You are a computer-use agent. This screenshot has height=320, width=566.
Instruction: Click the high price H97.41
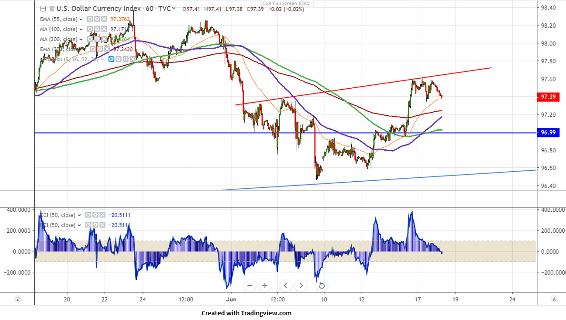click(212, 9)
